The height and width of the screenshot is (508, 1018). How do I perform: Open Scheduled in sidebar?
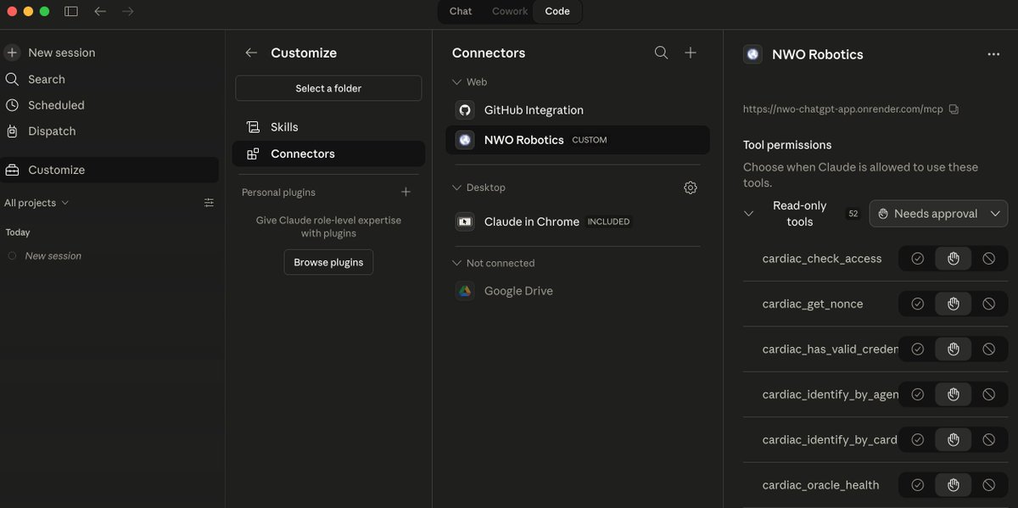click(x=110, y=105)
